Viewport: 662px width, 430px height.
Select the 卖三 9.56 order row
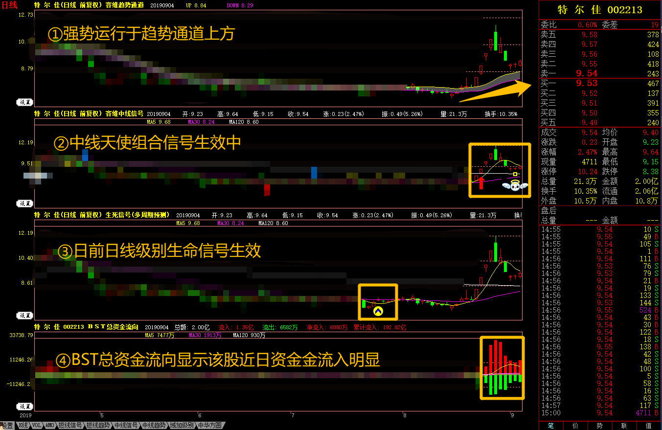click(x=600, y=54)
